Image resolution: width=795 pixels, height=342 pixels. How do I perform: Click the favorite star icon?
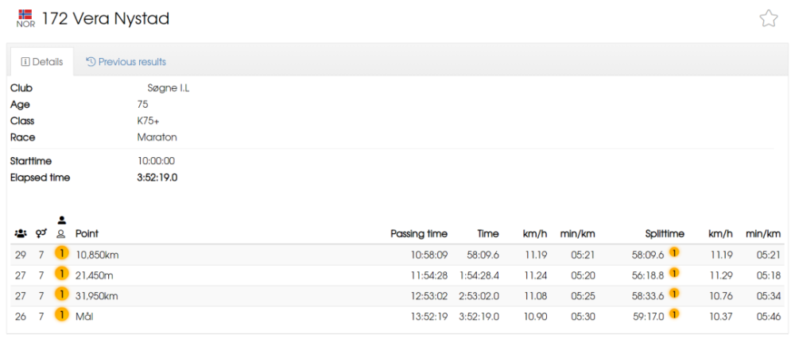tap(768, 19)
